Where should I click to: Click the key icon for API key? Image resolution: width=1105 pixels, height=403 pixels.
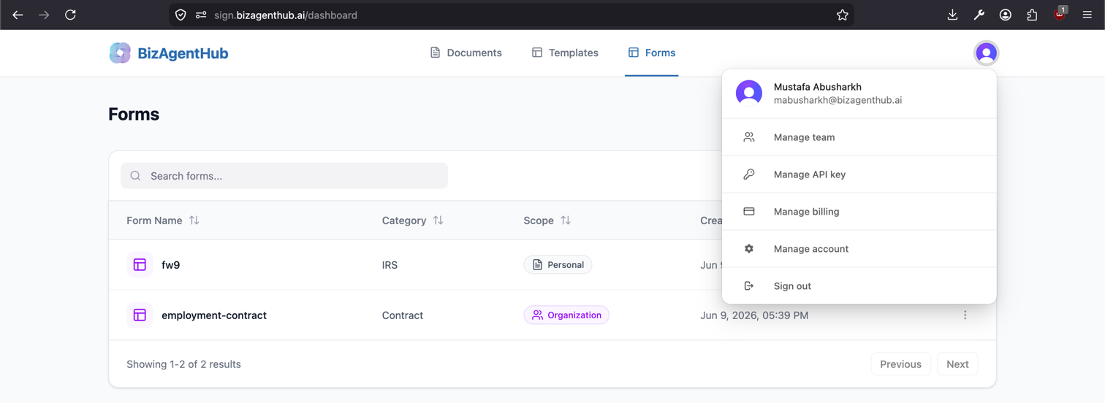pos(749,174)
